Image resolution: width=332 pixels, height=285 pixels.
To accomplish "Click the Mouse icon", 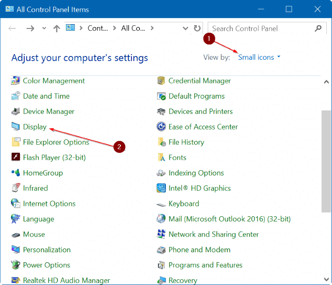I will click(x=16, y=235).
